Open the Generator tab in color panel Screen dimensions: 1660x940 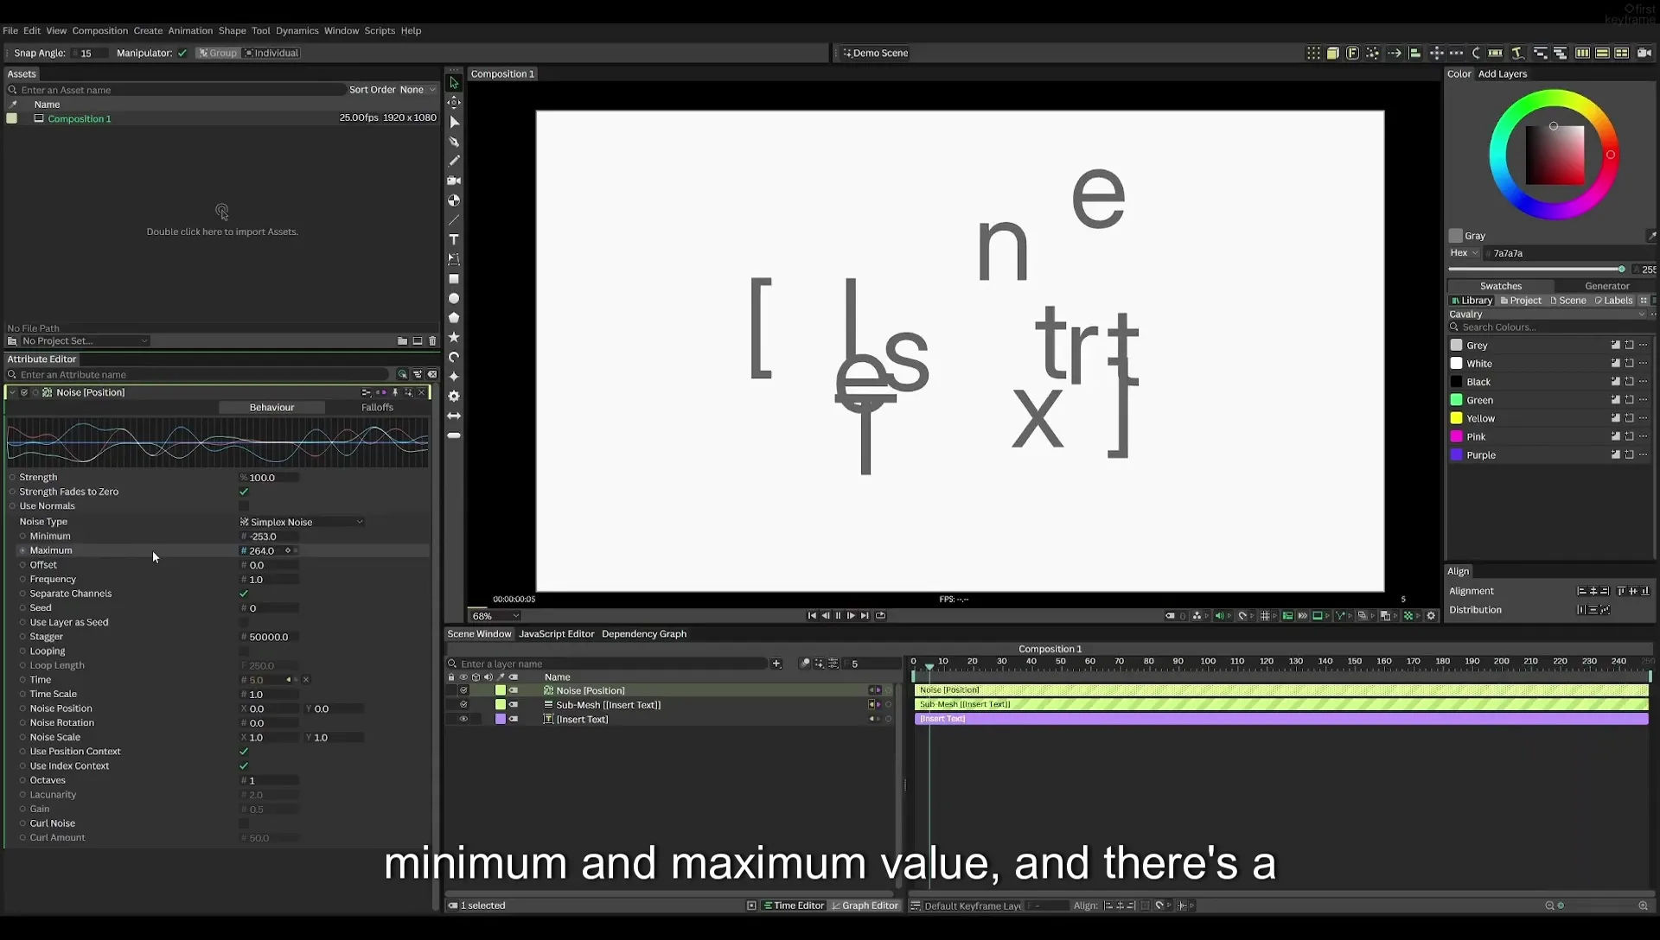point(1606,286)
